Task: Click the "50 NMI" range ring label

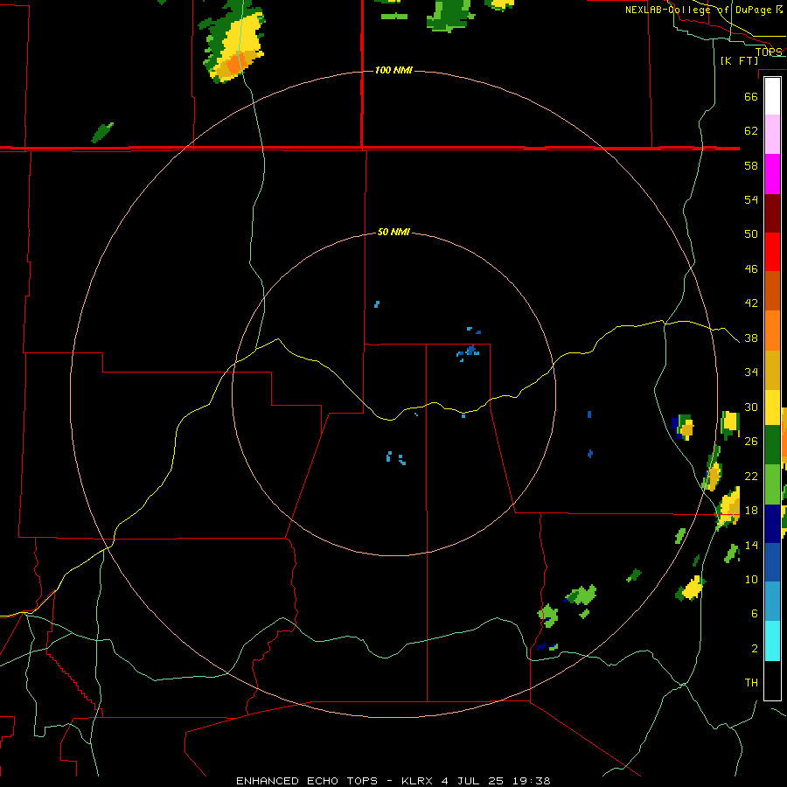Action: (393, 232)
